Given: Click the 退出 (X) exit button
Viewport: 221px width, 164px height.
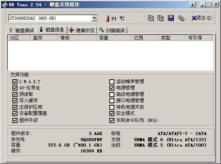Looking at the screenshot, I should pos(202,18).
